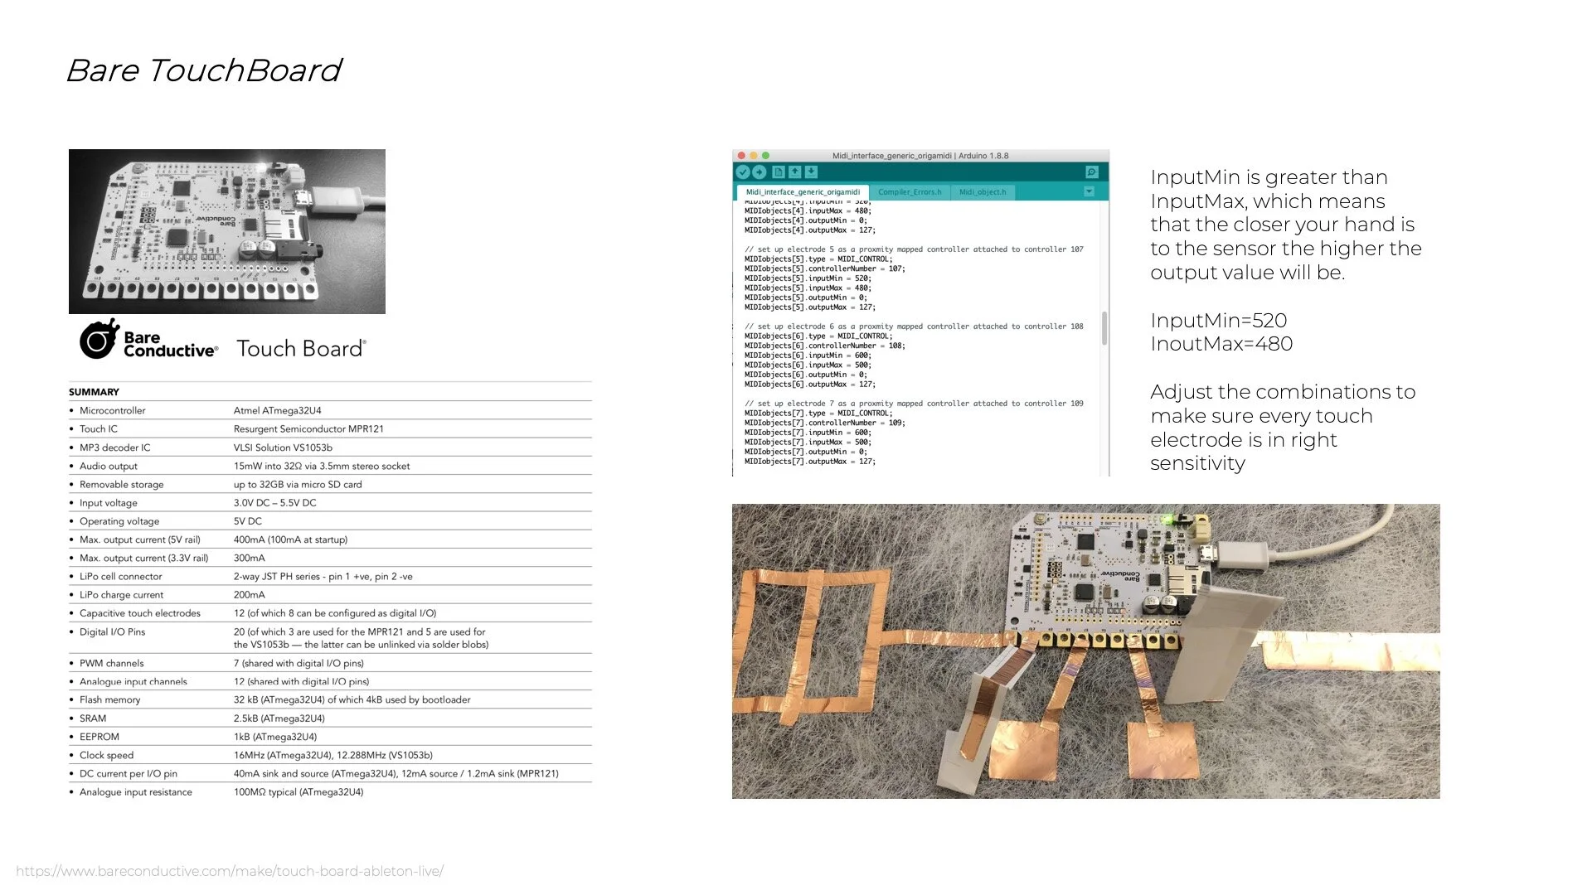Click the Bare TouchBoard slide title
Image resolution: width=1592 pixels, height=895 pixels.
pyautogui.click(x=203, y=70)
